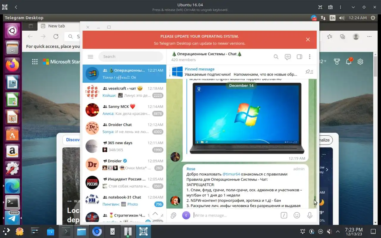Focus the Telegram Search field
The width and height of the screenshot is (381, 238).
click(x=131, y=57)
